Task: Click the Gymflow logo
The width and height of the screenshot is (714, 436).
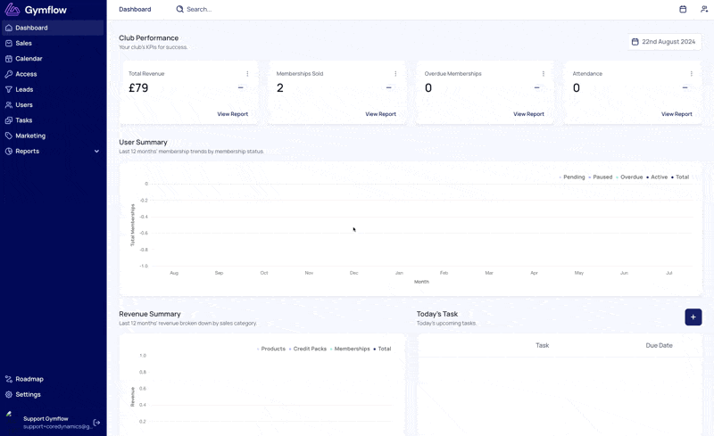Action: 36,10
